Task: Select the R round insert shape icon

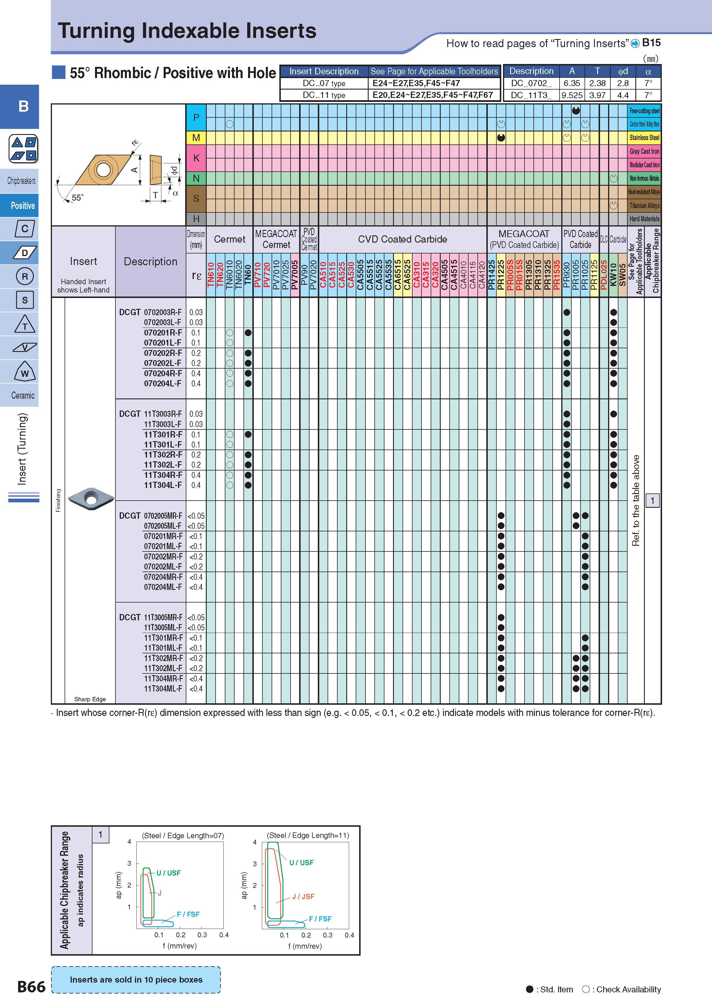Action: tap(25, 276)
